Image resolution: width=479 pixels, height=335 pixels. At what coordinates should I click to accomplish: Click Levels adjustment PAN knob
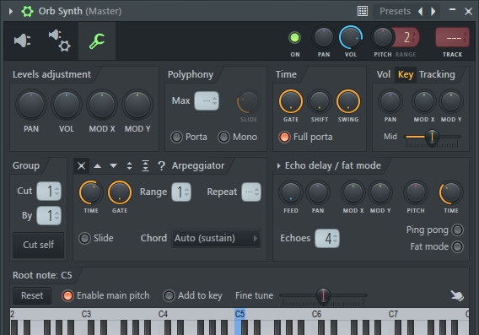point(31,105)
